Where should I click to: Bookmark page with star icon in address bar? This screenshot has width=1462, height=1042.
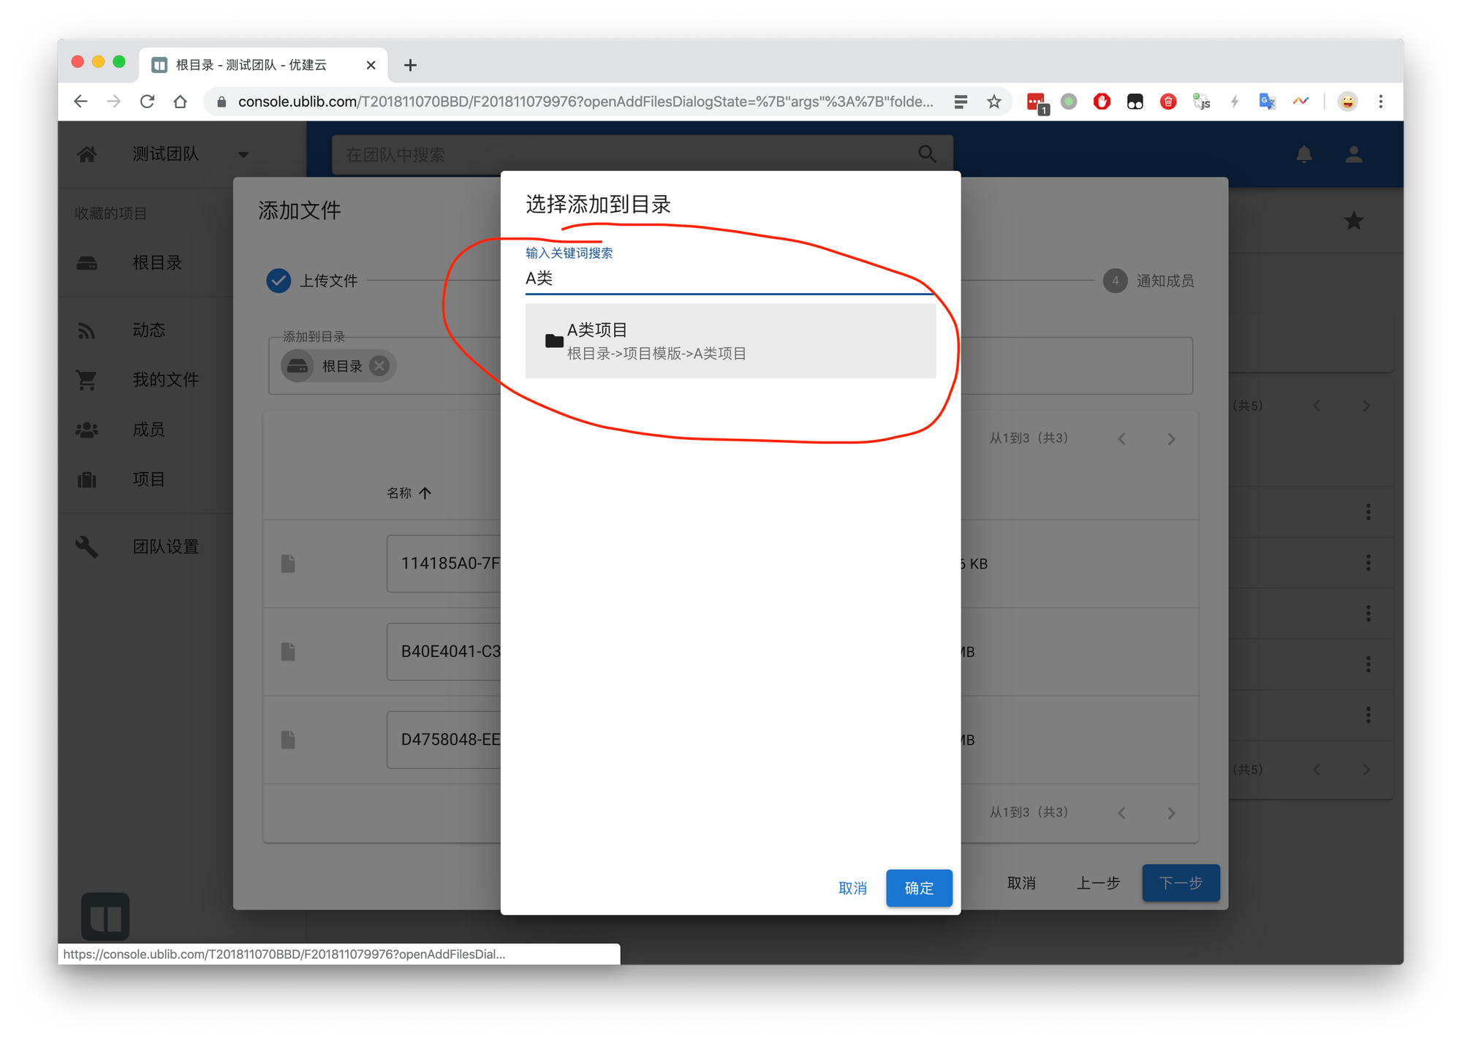993,102
